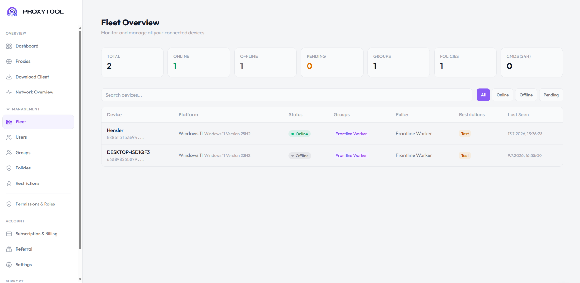Viewport: 580px width, 283px height.
Task: Filter devices by Pending
Action: [551, 95]
